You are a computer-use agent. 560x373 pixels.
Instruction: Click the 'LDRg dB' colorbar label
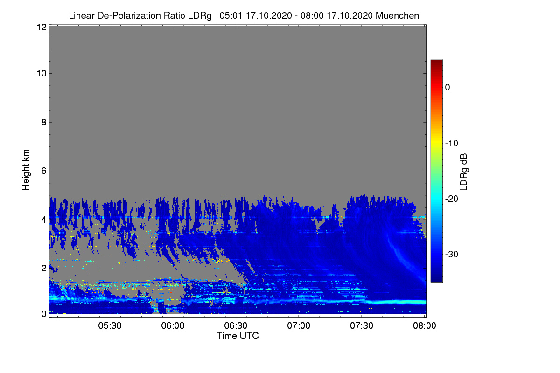pos(463,172)
